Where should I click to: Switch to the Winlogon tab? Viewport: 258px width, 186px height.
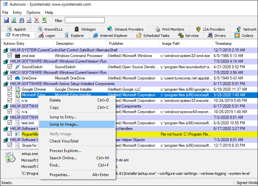pyautogui.click(x=85, y=29)
